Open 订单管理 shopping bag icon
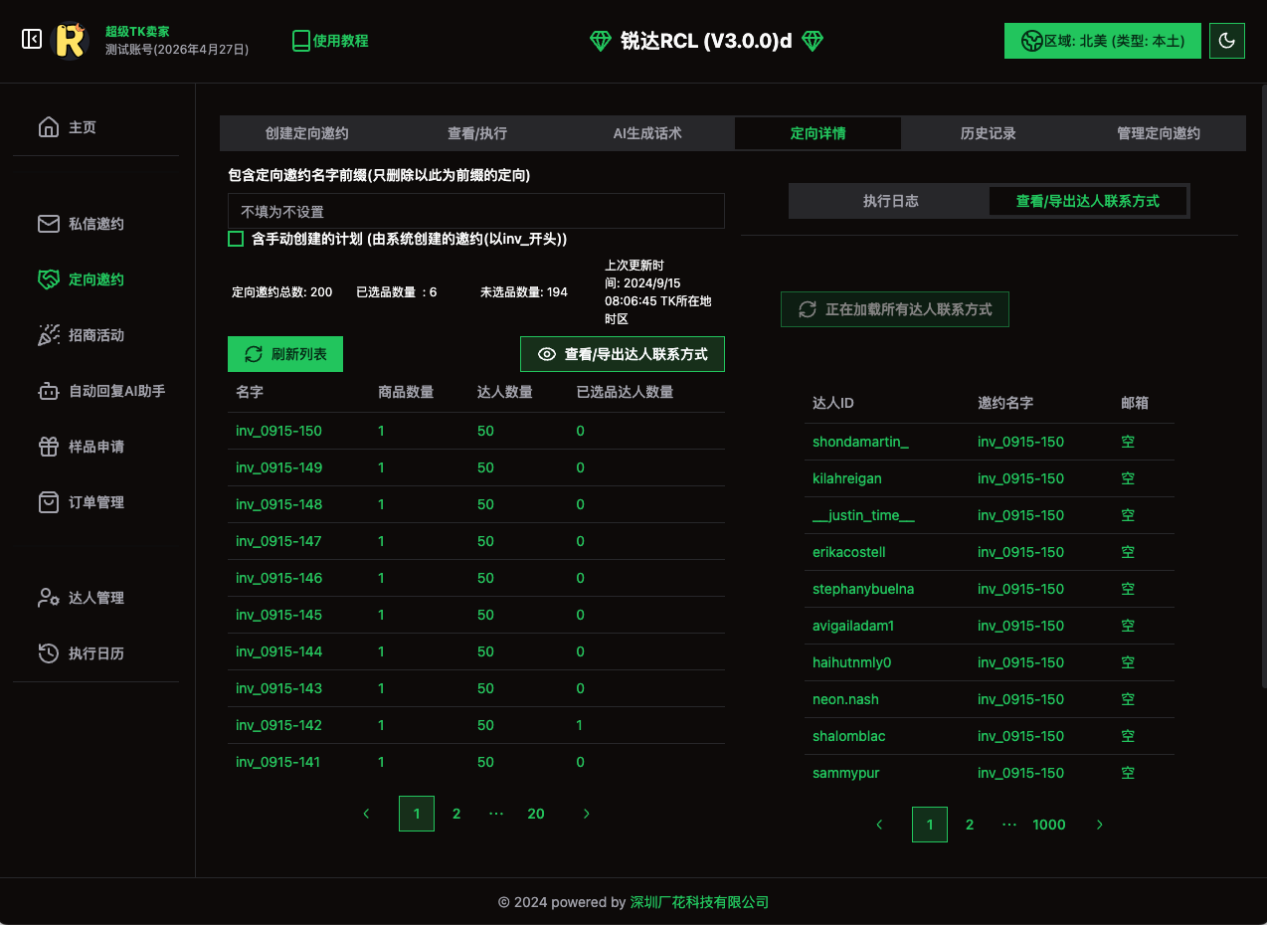Viewport: 1267px width, 925px height. point(48,502)
